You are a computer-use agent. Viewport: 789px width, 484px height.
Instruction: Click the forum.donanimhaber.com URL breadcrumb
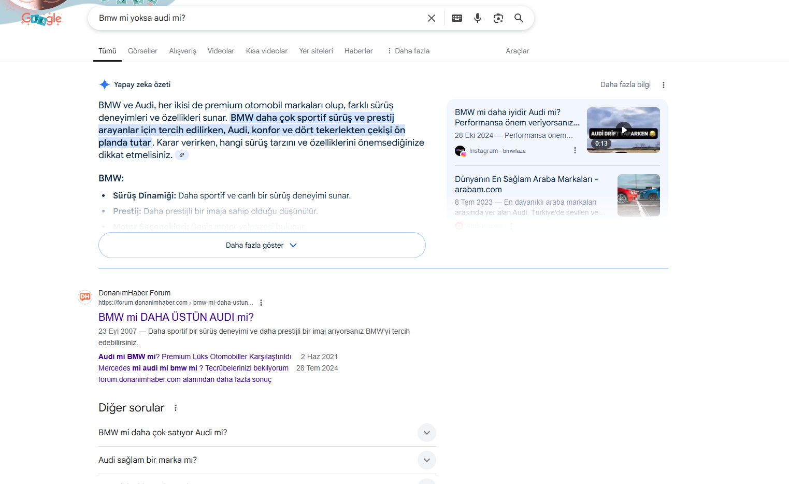[176, 303]
